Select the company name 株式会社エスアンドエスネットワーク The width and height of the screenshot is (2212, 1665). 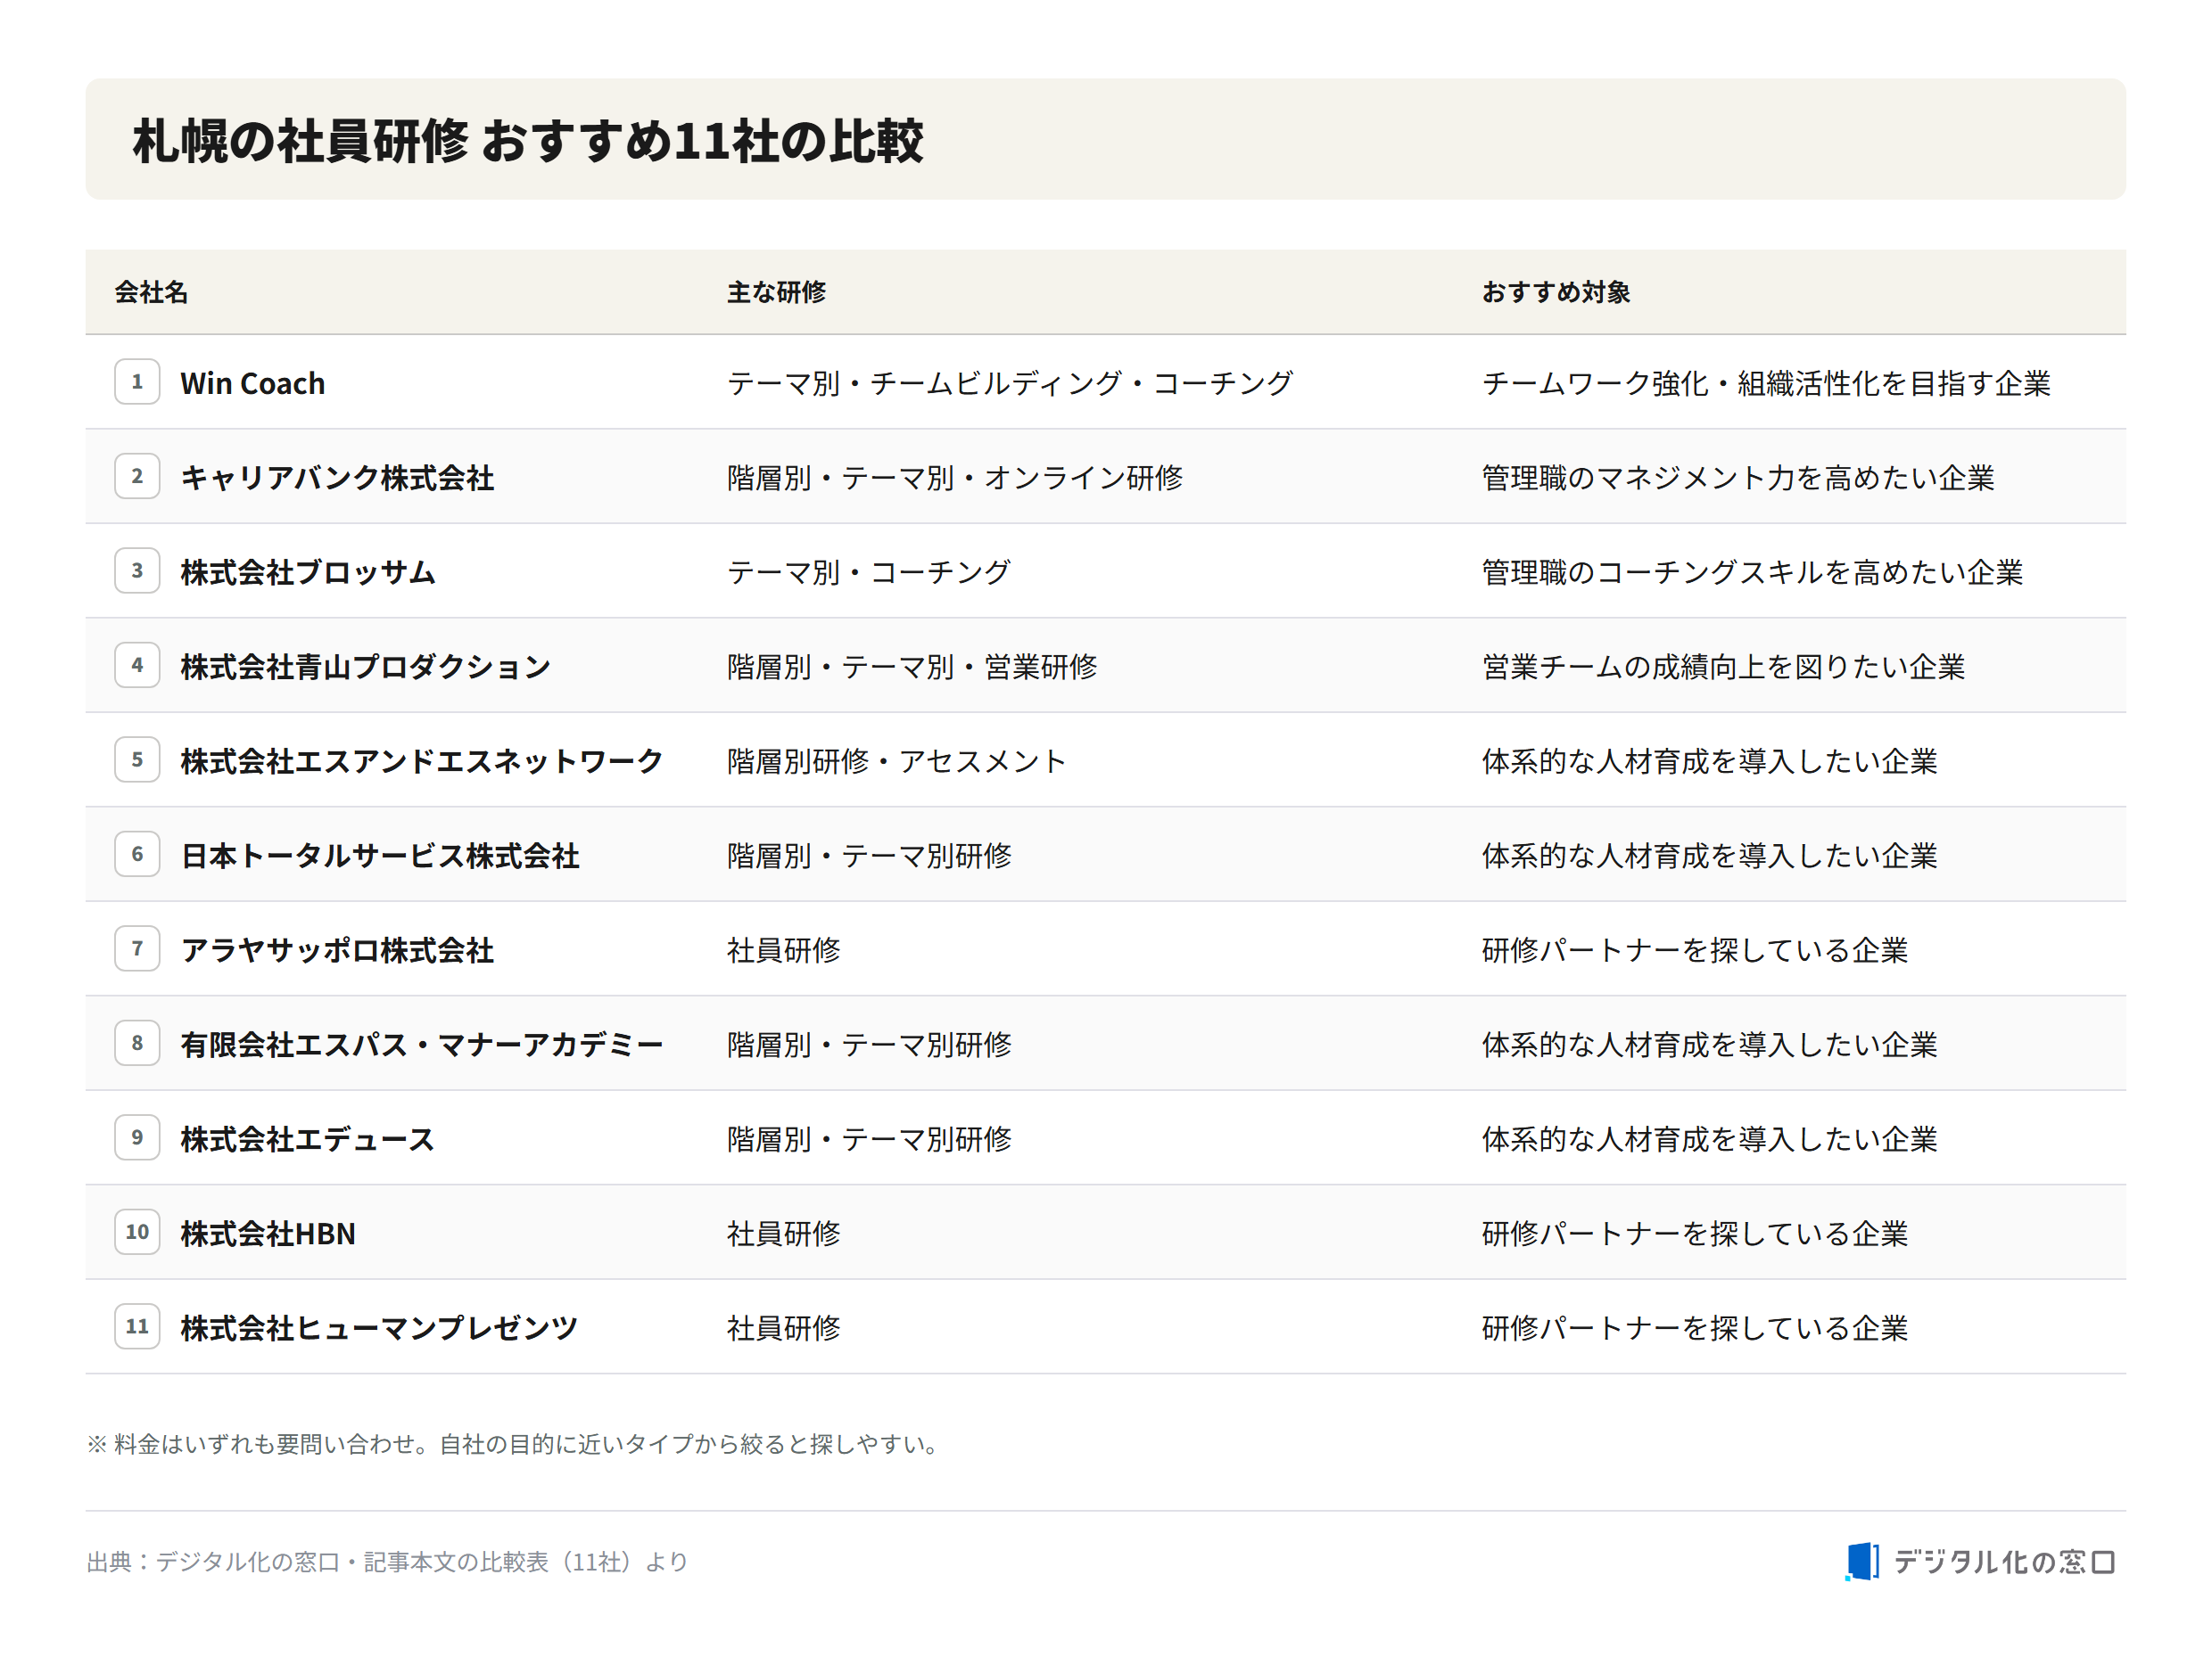[422, 760]
